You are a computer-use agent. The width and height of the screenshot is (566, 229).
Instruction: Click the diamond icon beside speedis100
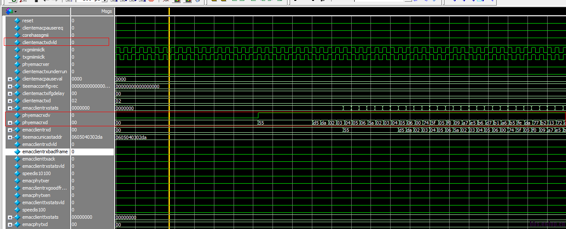[x=17, y=210]
